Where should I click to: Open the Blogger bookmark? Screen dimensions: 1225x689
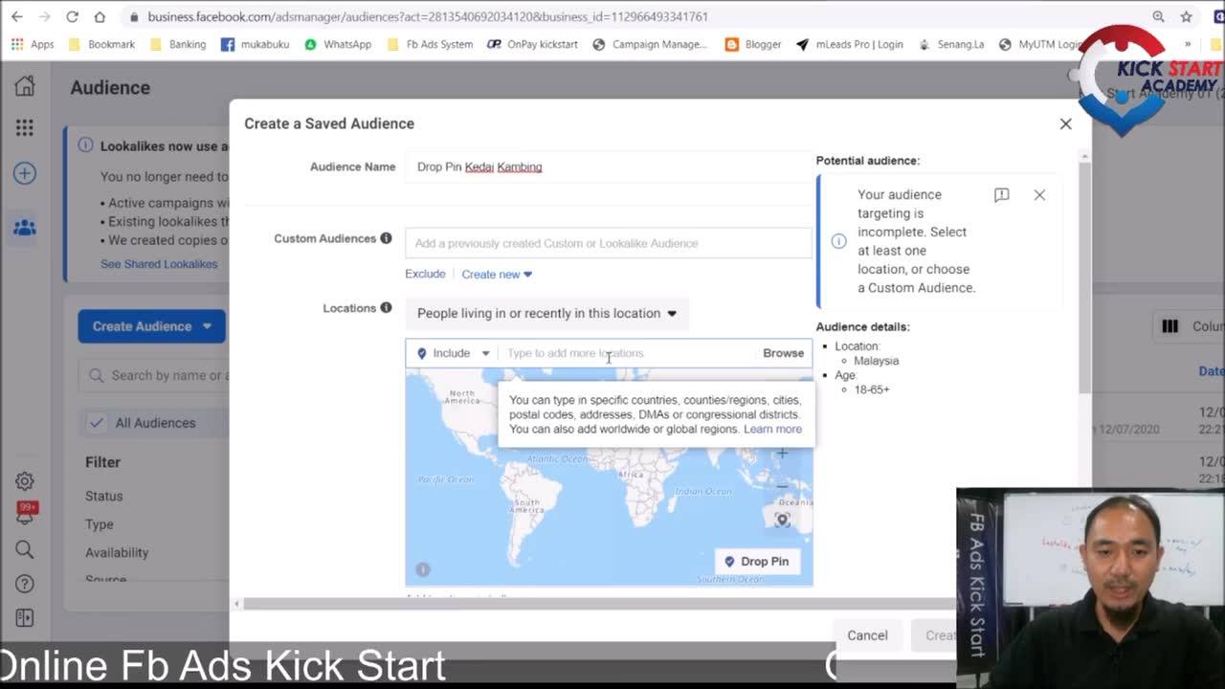(753, 44)
